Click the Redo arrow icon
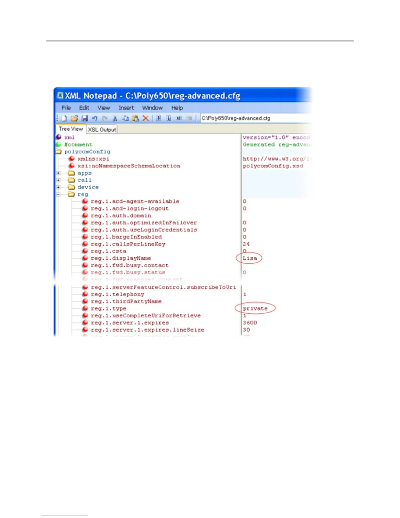 [x=105, y=118]
